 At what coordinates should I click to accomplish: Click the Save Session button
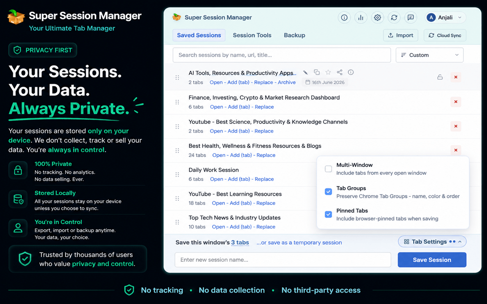[432, 260]
